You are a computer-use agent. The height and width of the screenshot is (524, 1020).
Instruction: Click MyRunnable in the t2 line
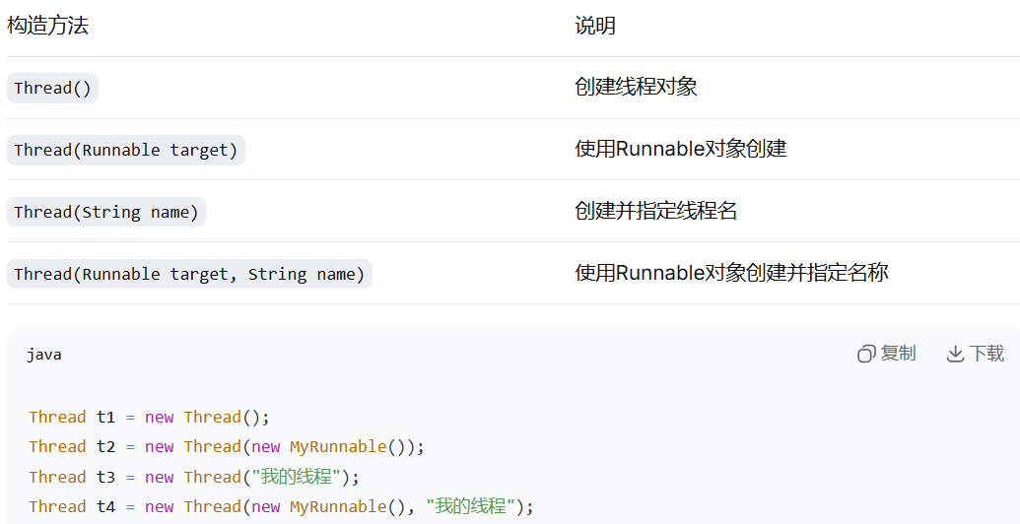point(338,446)
